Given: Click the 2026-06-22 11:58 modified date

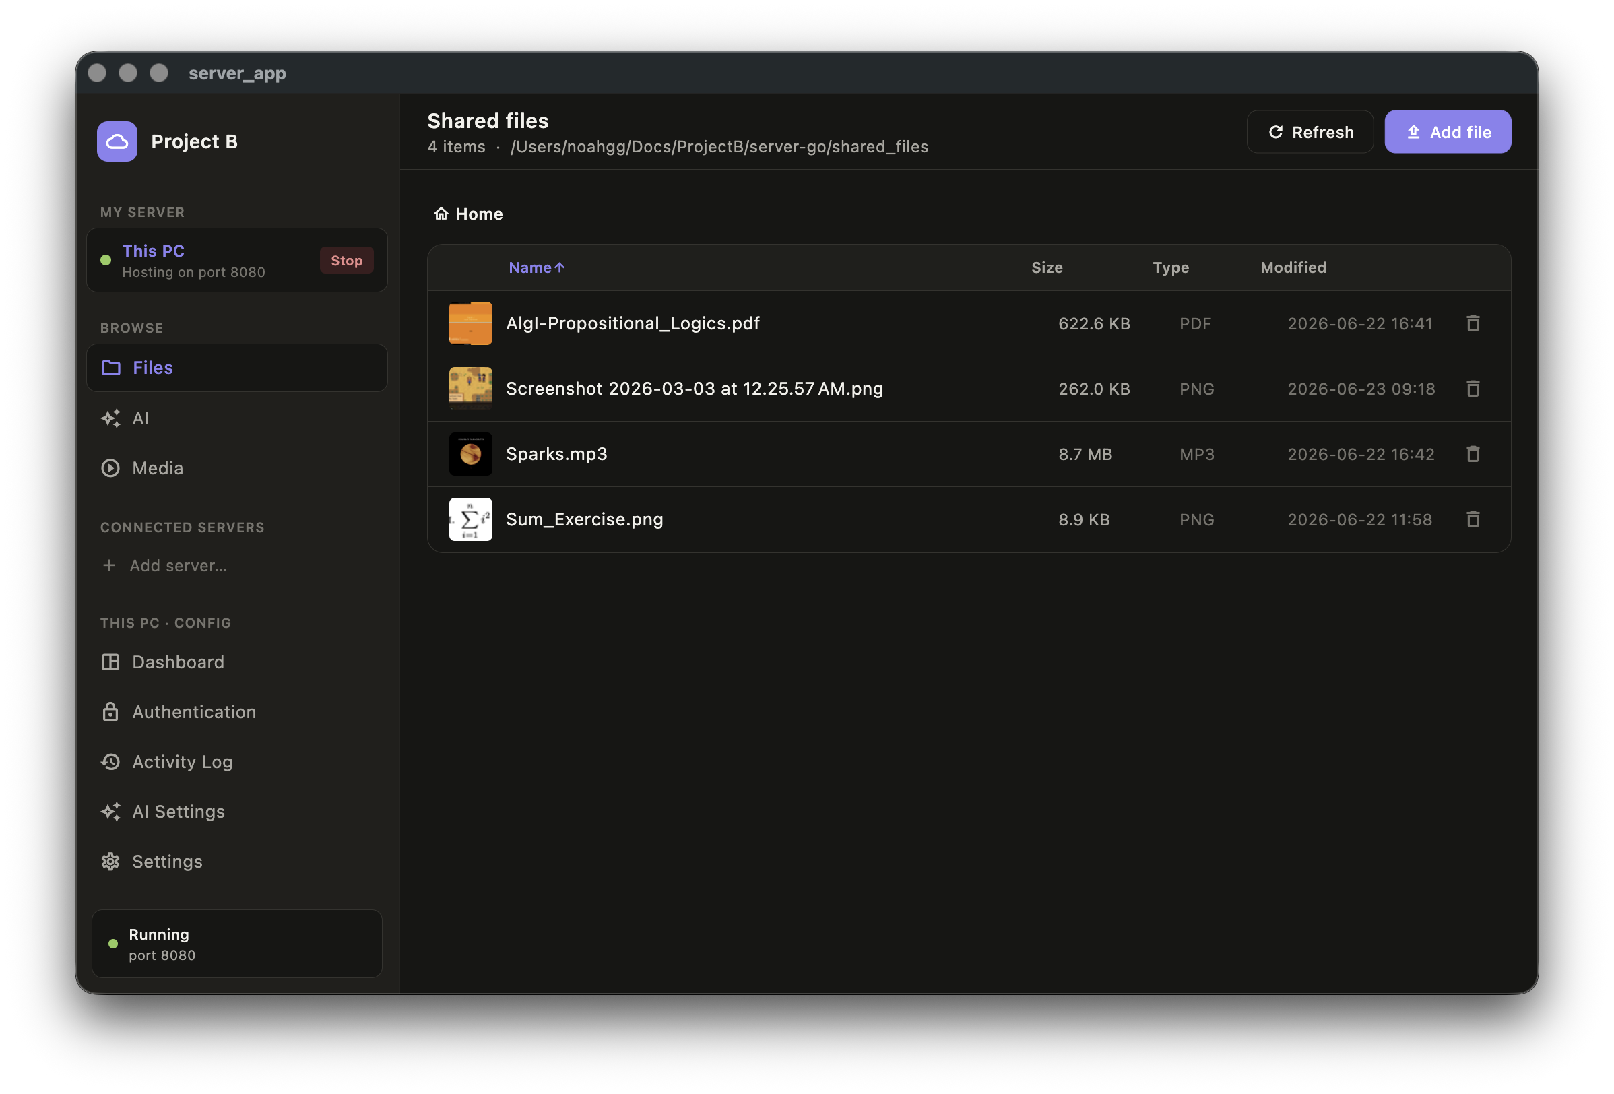Looking at the screenshot, I should click(1359, 519).
